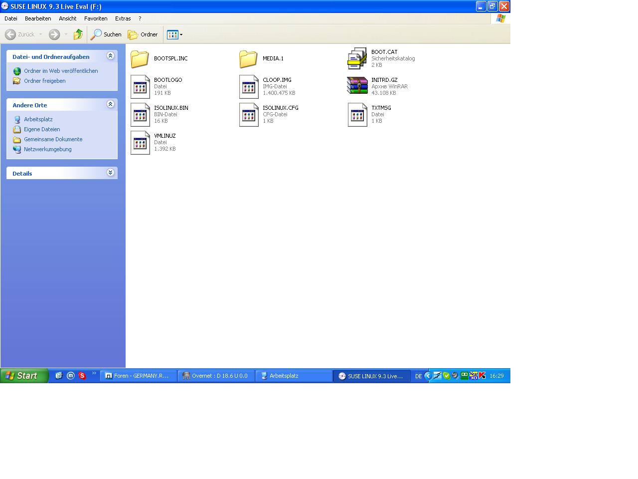Launch the red 'S' quick launch icon
This screenshot has height=479, width=638.
point(82,376)
